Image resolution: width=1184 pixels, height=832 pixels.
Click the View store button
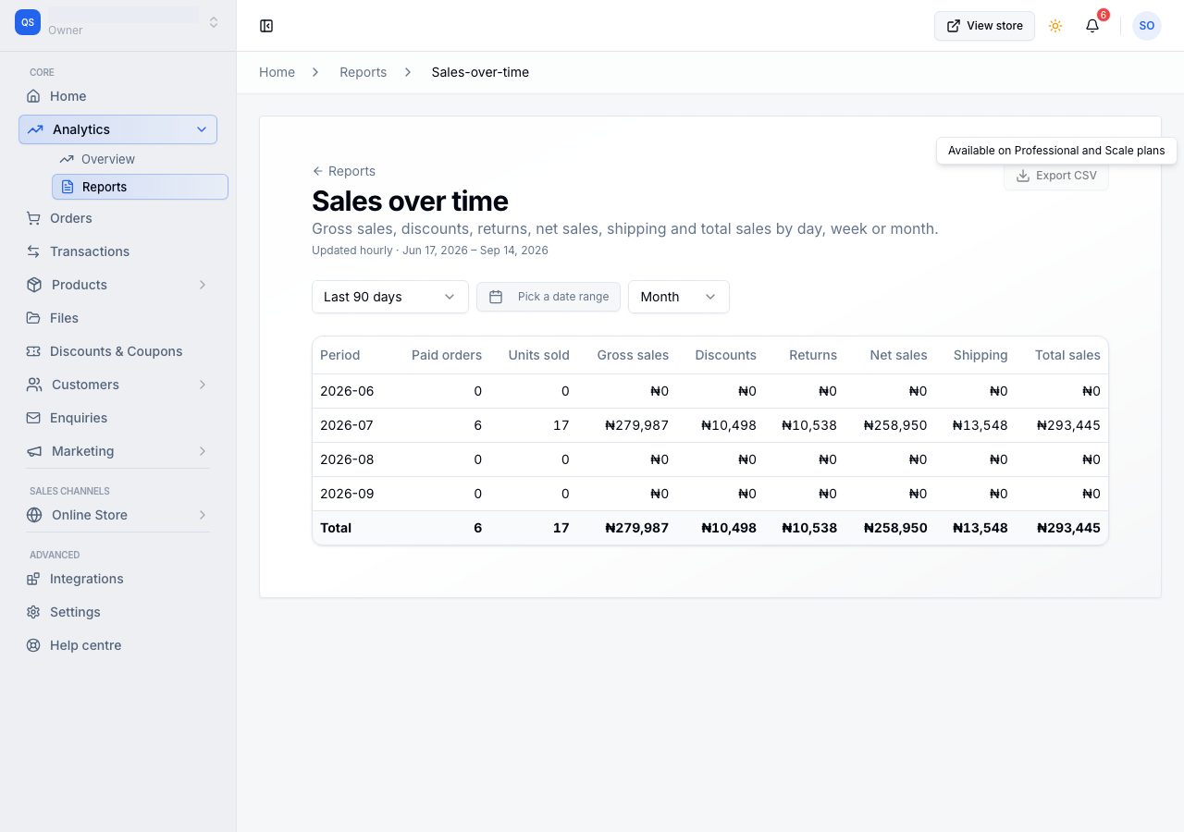tap(984, 26)
